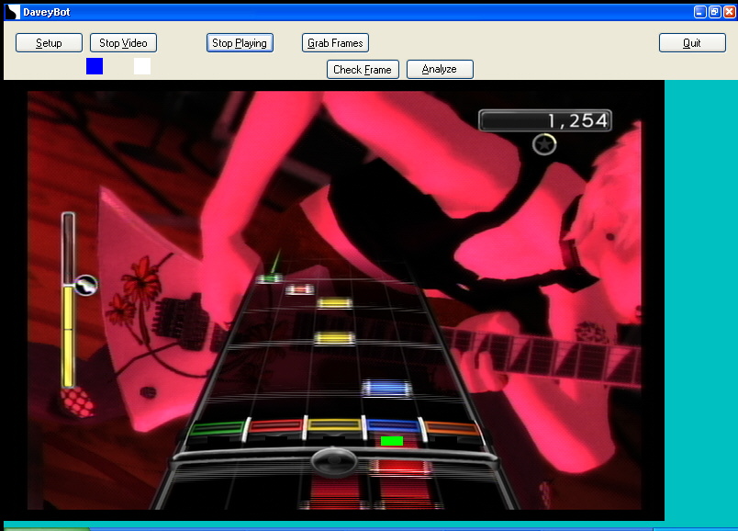Quit DaveyBot with the Quit button
Screen dimensions: 738x531
(x=692, y=43)
